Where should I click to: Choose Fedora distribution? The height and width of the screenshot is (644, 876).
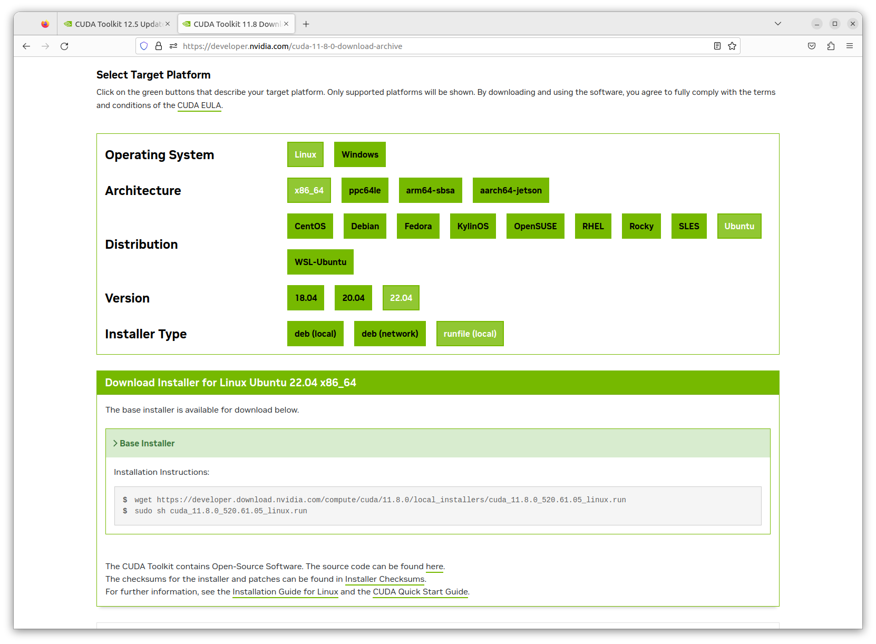[418, 226]
